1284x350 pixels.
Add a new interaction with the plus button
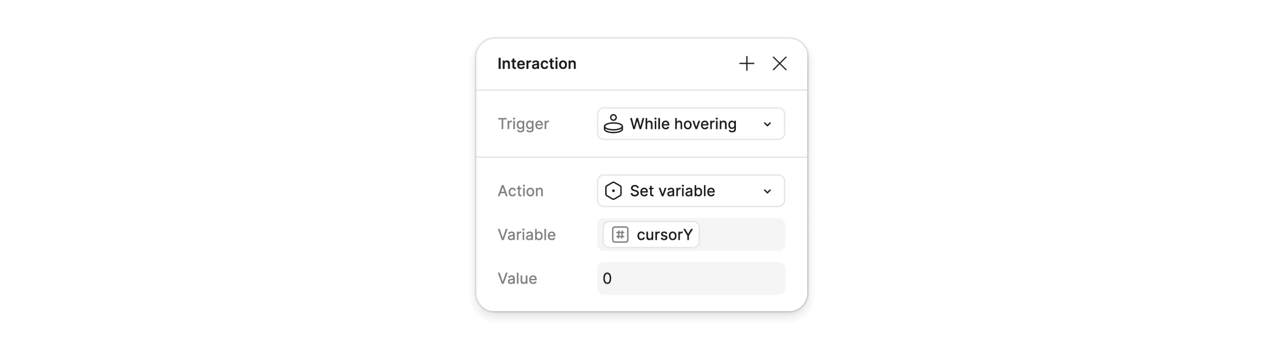[747, 64]
